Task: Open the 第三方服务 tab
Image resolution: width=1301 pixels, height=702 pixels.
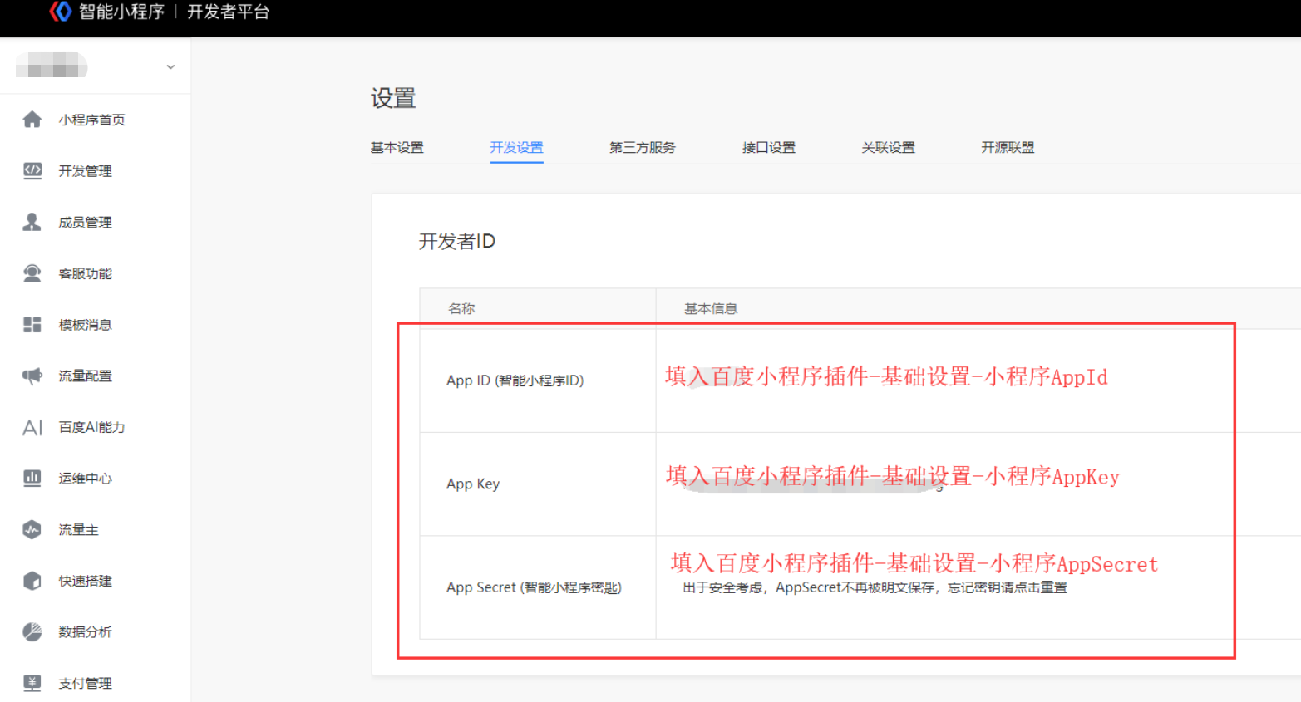Action: tap(642, 148)
